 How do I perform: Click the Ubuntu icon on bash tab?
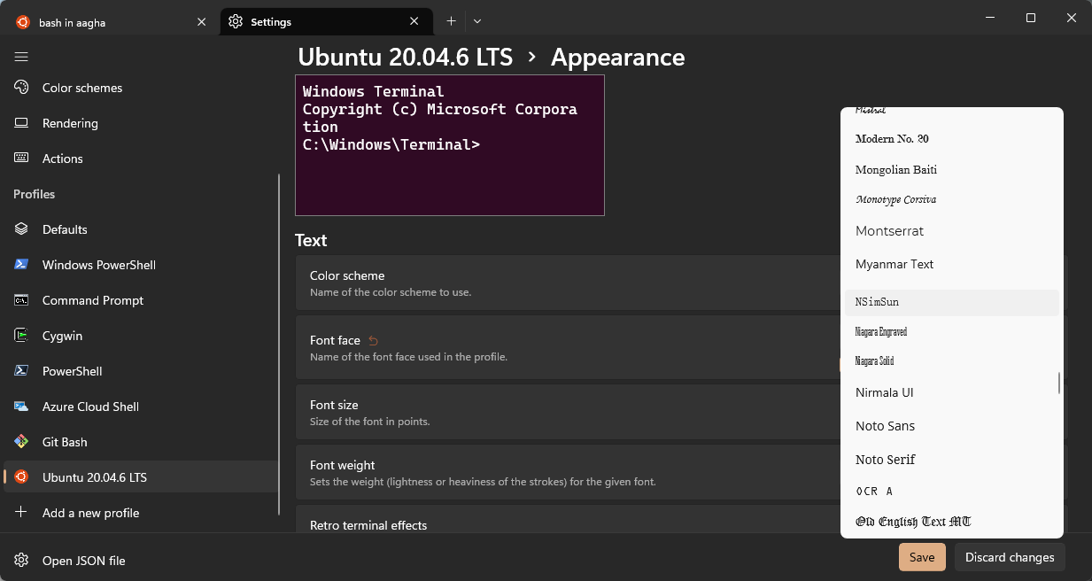tap(22, 22)
